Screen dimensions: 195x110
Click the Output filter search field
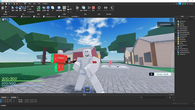154,97
